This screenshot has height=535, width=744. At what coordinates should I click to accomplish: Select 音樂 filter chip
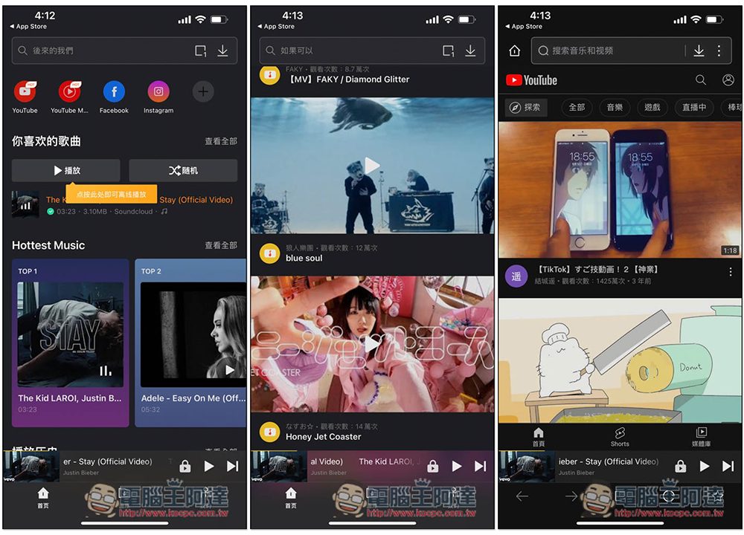[615, 108]
